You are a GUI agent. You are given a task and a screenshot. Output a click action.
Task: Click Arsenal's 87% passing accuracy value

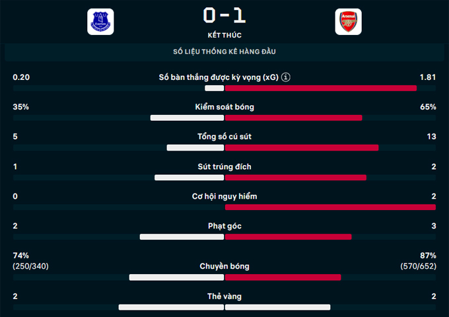coord(428,256)
